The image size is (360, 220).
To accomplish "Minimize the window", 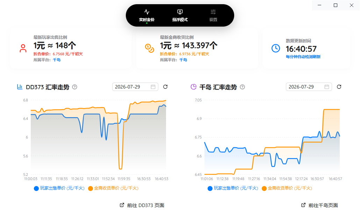I will [319, 5].
